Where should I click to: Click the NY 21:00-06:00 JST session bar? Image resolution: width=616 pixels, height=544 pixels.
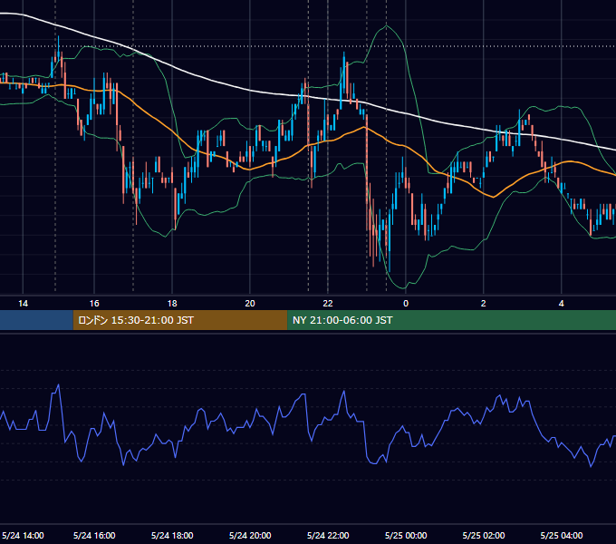[452, 320]
